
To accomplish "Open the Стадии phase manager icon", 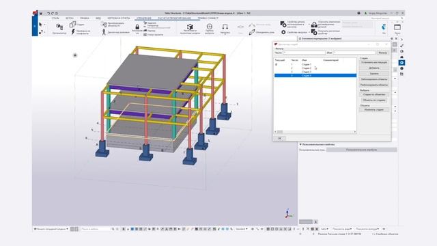I will click(73, 25).
